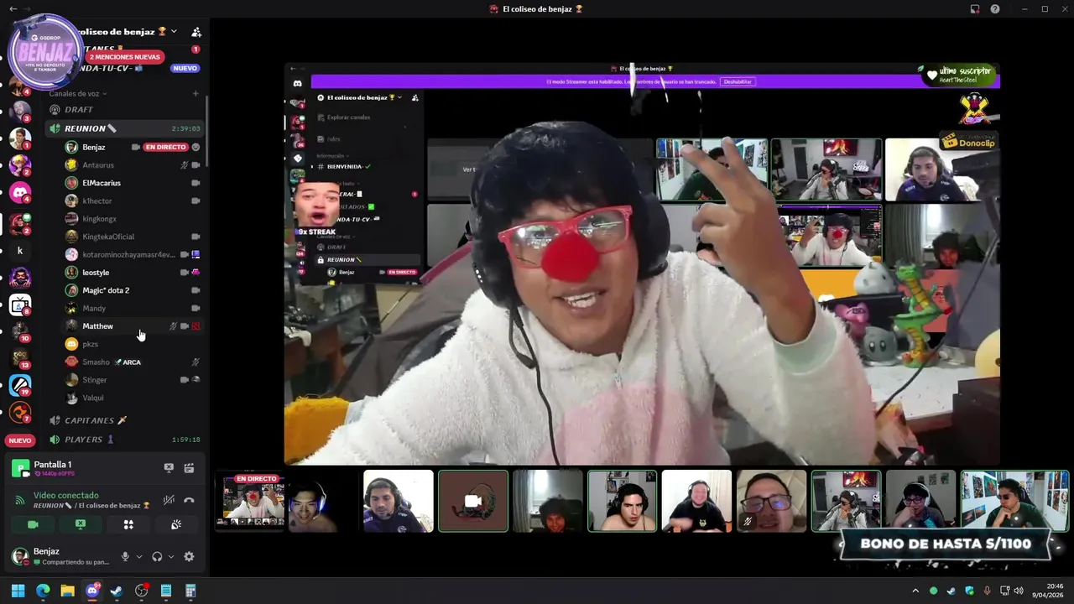The width and height of the screenshot is (1074, 604).
Task: Launch Microsoft Edge from the taskbar
Action: click(x=43, y=591)
